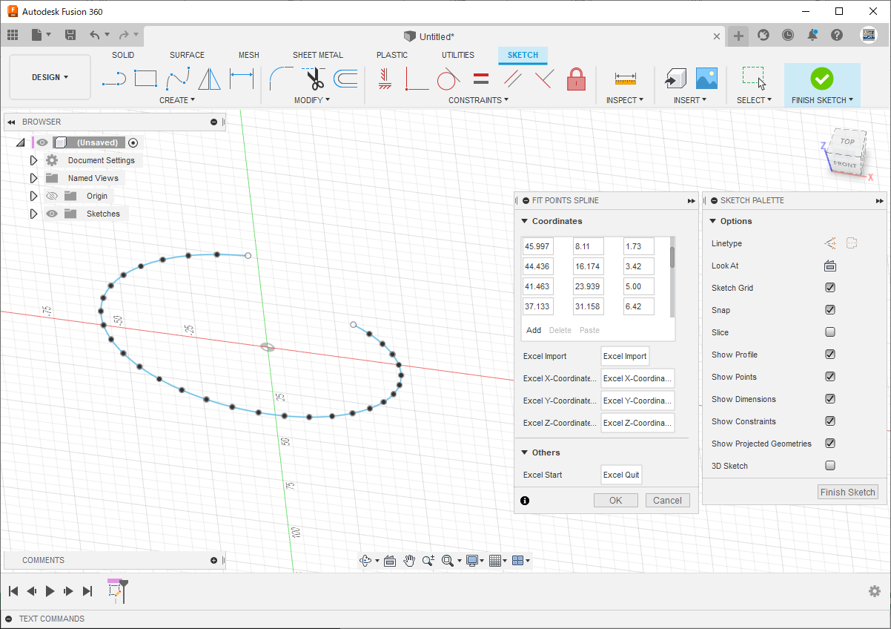
Task: Select the Trim scissors tool
Action: coord(315,78)
